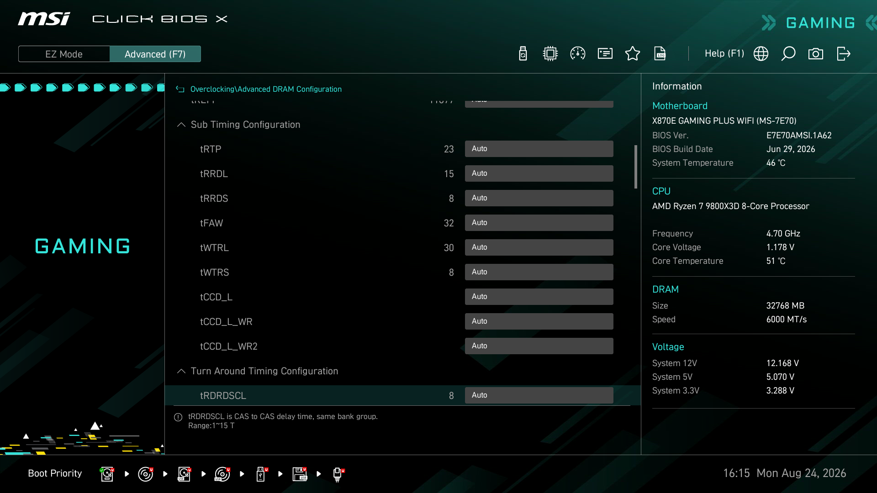
Task: Select the USB optical disc boot device icon
Action: [222, 474]
